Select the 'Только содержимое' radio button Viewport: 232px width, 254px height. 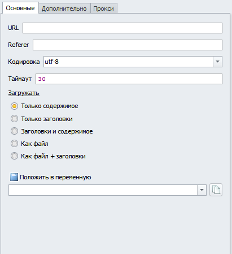[x=14, y=106]
